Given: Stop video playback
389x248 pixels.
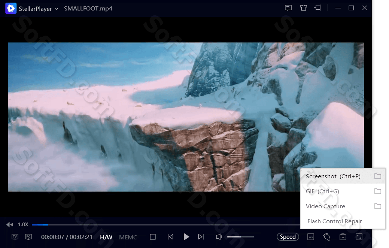Looking at the screenshot, I should [153, 237].
